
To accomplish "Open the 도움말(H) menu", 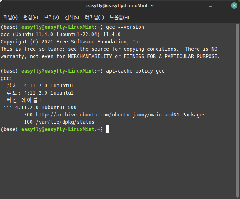I will point(119,17).
